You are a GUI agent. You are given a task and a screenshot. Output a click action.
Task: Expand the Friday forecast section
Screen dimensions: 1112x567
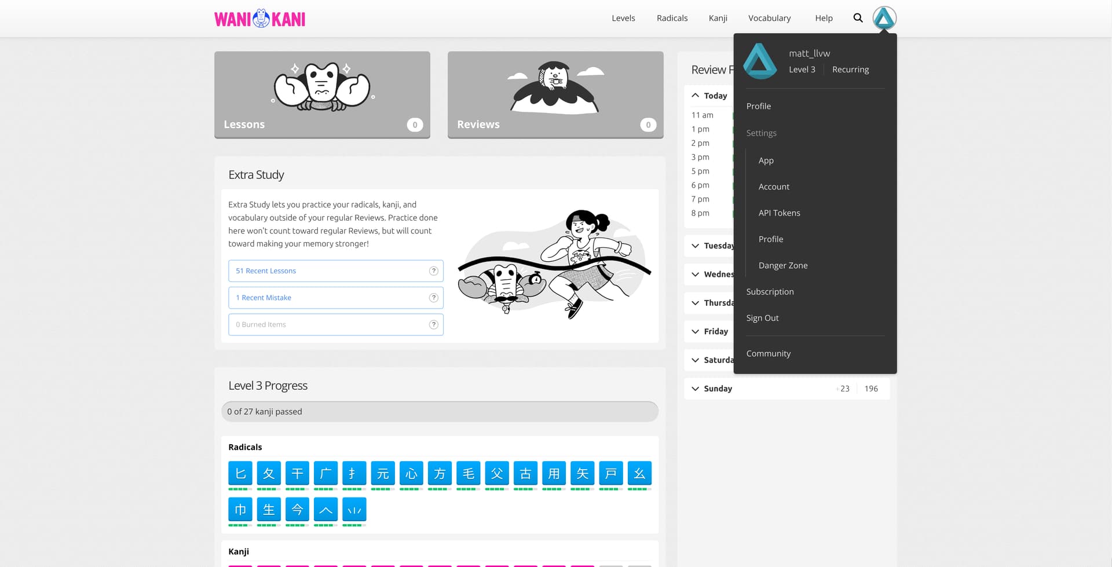click(x=709, y=331)
